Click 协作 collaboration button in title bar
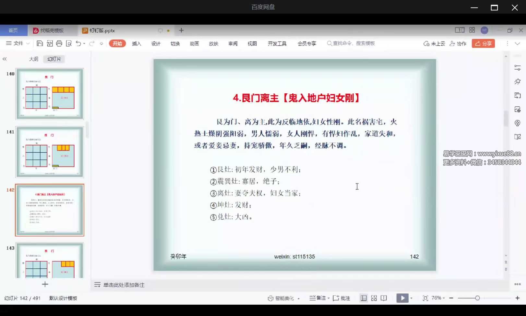526x316 pixels. click(x=458, y=43)
